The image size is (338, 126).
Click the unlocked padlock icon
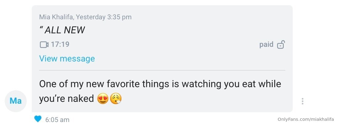(280, 45)
